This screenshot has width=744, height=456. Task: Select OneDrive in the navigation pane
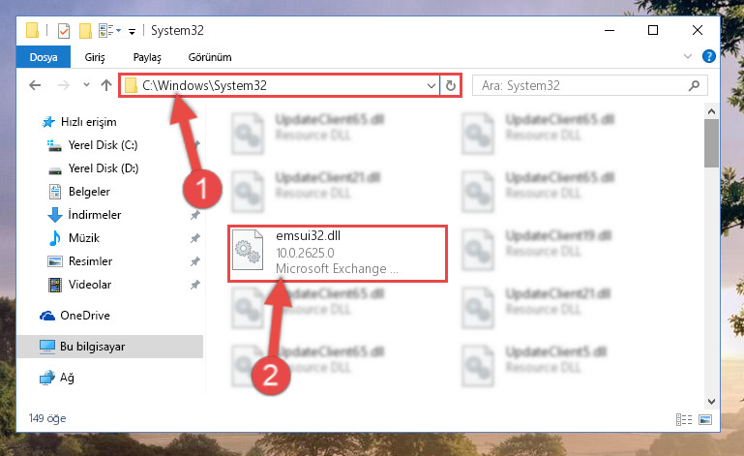85,316
